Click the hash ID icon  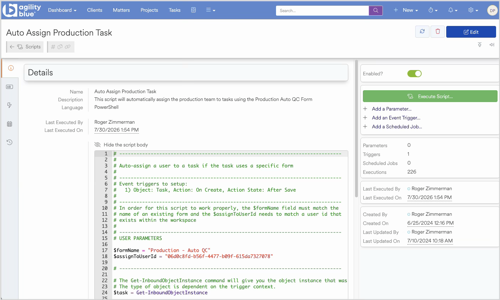point(53,47)
